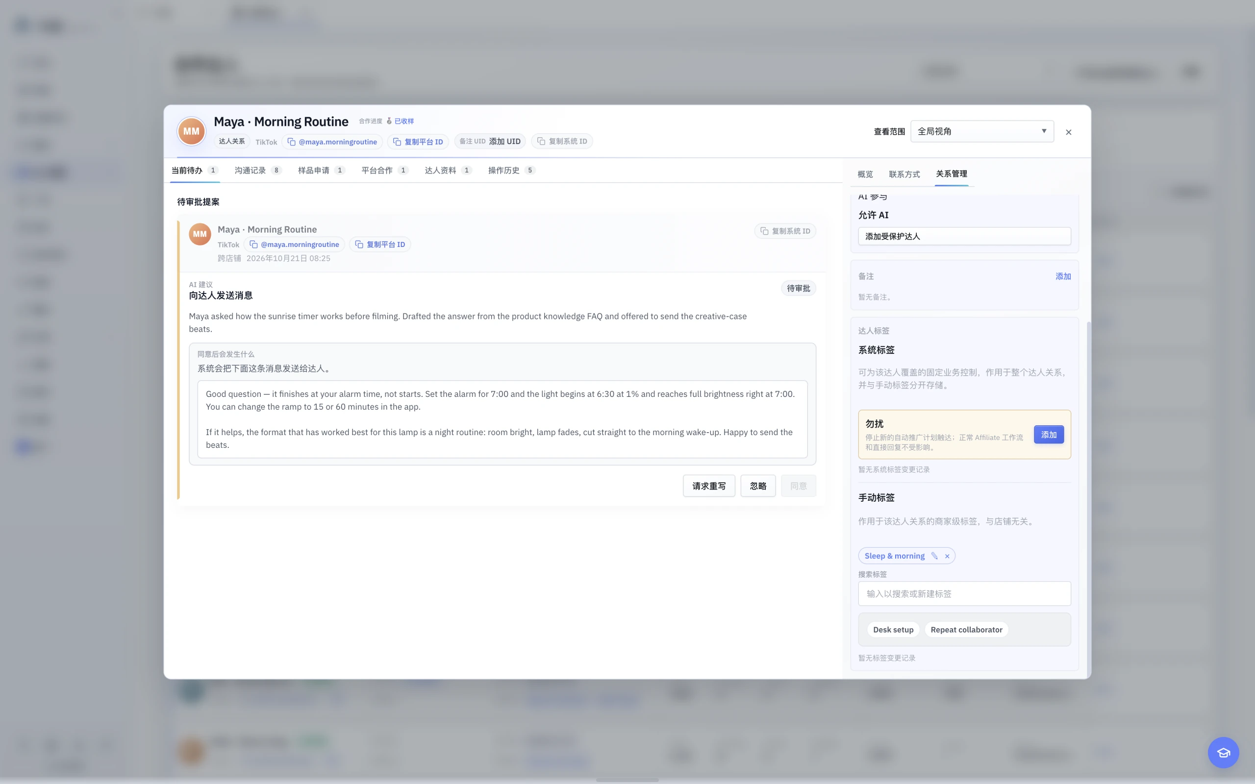Click the drafted message text box

click(502, 419)
